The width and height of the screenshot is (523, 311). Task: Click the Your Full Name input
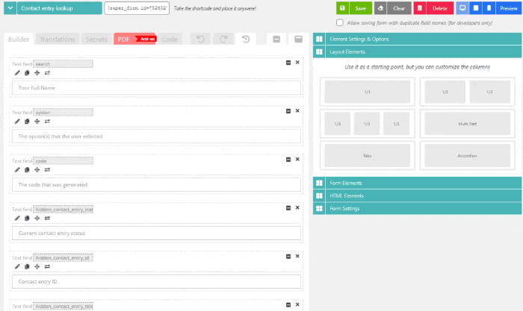[x=156, y=88]
